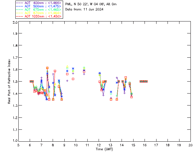Click the x-axis tick label 12
The image size is (196, 157).
[99, 145]
